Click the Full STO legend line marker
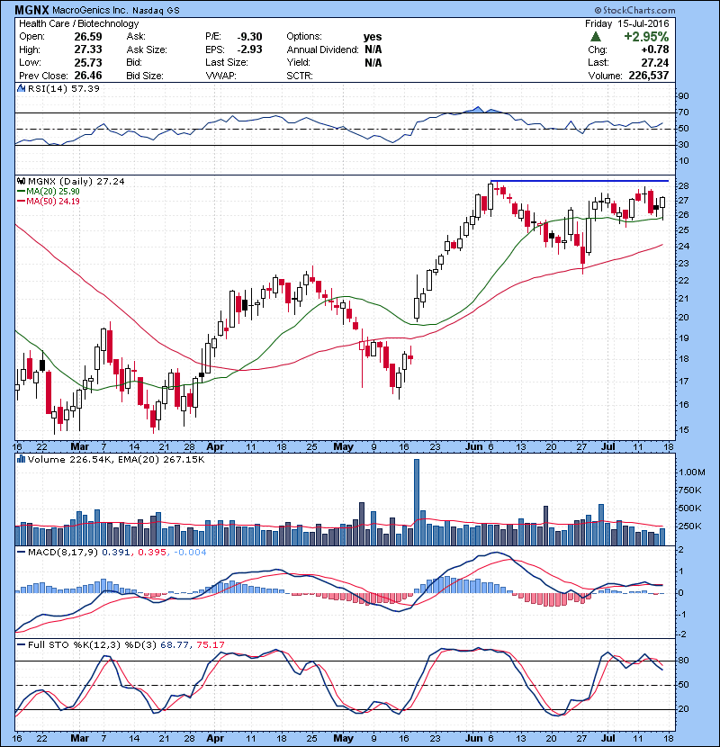 22,644
